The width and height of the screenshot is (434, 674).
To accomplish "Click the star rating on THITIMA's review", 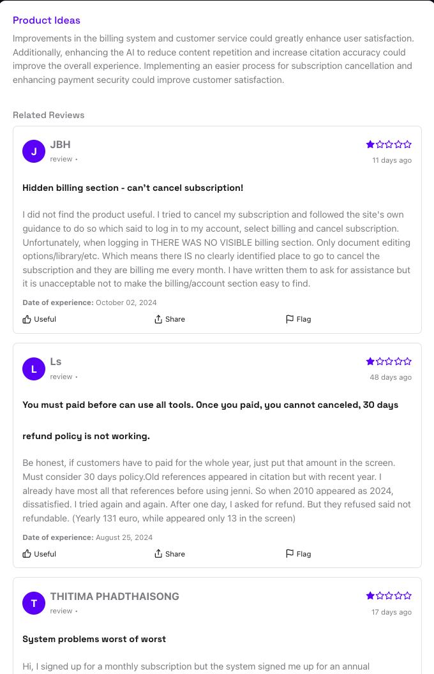I will tap(389, 595).
